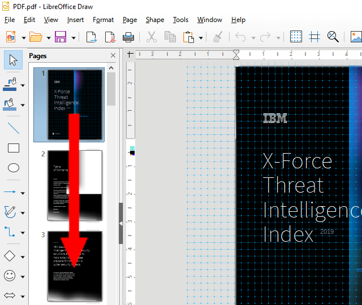Close the Pages panel
362x305 pixels.
(113, 55)
